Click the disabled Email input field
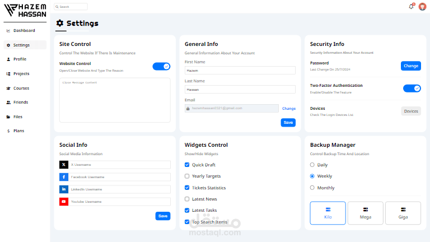This screenshot has width=430, height=242. pyautogui.click(x=232, y=108)
